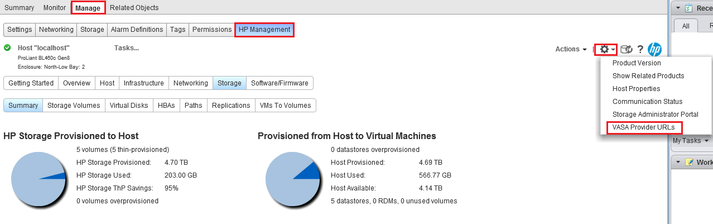Click the gear settings icon
Screen dimensions: 713x224
[x=604, y=49]
